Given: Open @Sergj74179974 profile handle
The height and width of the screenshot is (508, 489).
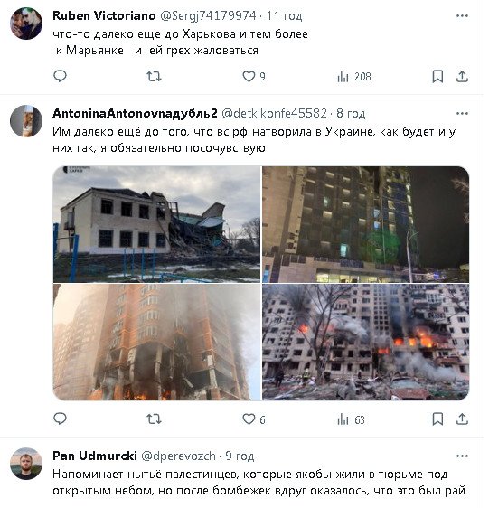Looking at the screenshot, I should tap(208, 15).
